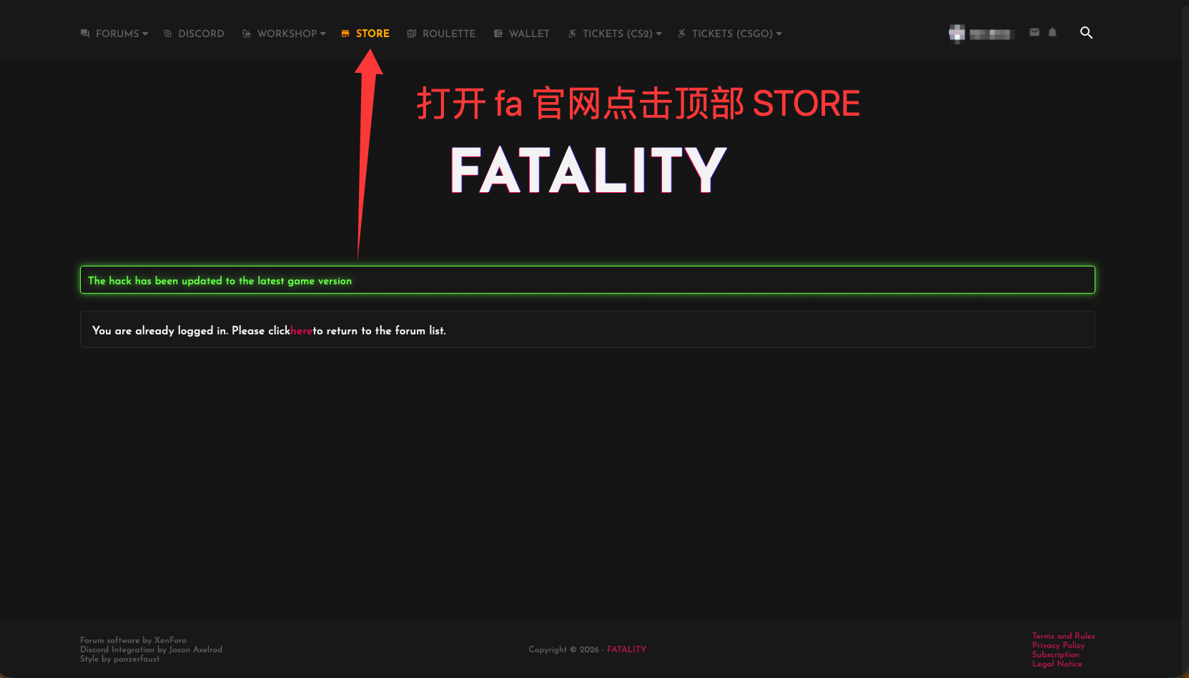Screen dimensions: 1189x678
Task: Click 'here' to return to forum list
Action: (x=301, y=331)
